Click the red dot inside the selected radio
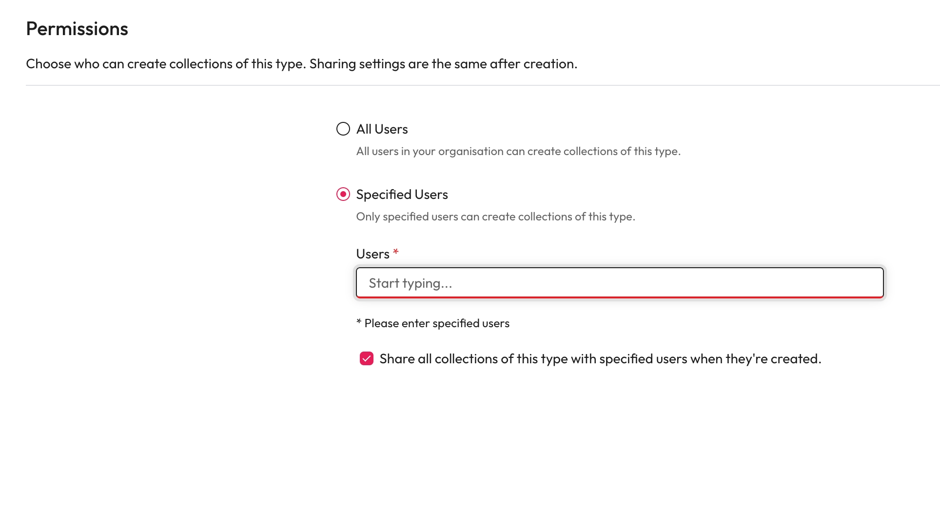The height and width of the screenshot is (512, 940). pyautogui.click(x=343, y=194)
